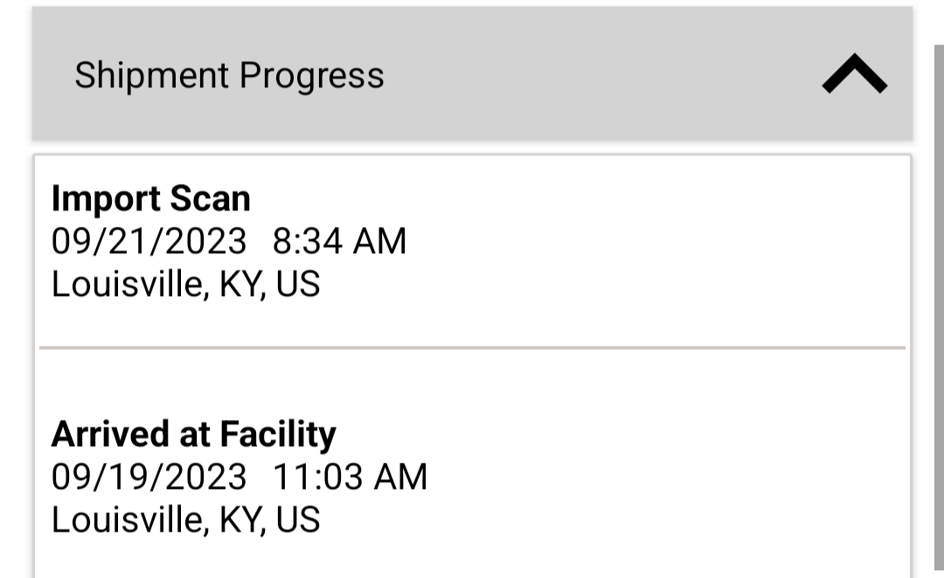This screenshot has width=944, height=578.
Task: Click the vertical scrollbar on right edge
Action: click(x=939, y=306)
